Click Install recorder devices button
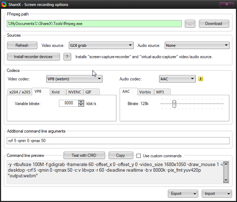 [33, 57]
